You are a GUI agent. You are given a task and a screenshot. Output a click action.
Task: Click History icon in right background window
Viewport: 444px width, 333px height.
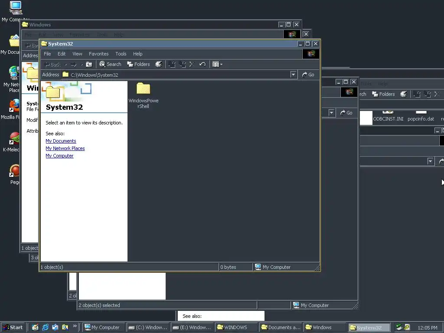coord(404,94)
